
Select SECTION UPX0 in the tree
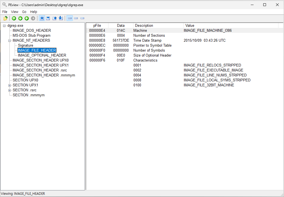coord(25,80)
